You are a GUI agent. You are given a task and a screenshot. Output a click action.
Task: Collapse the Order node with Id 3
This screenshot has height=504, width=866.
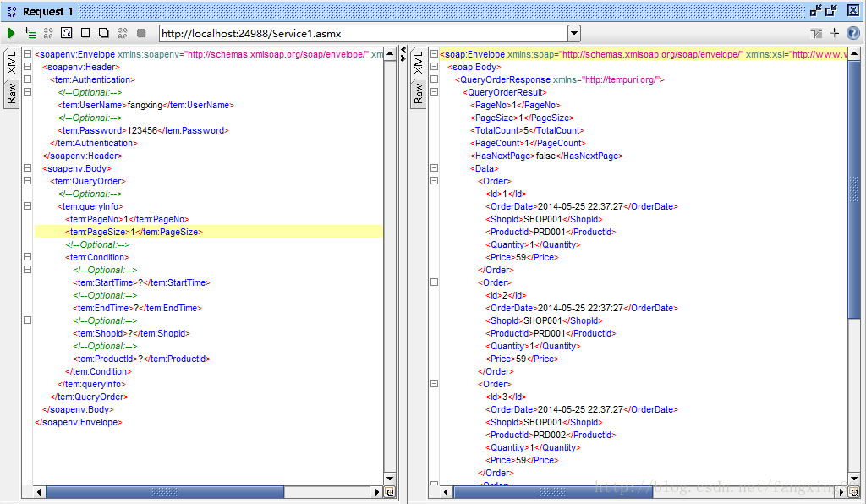[x=434, y=384]
